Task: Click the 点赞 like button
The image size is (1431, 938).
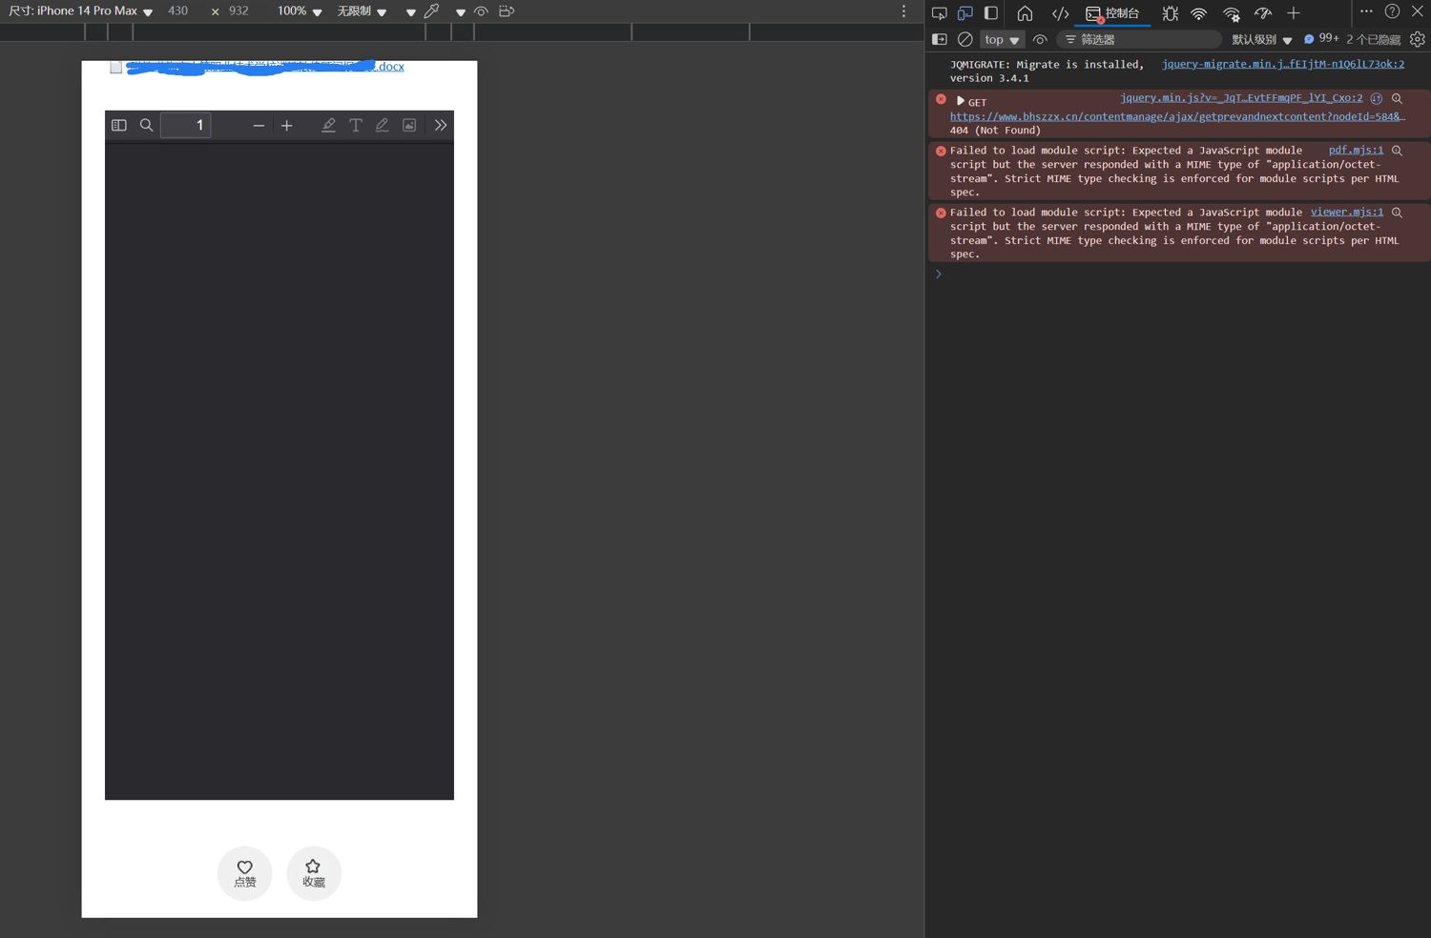Action: point(245,872)
